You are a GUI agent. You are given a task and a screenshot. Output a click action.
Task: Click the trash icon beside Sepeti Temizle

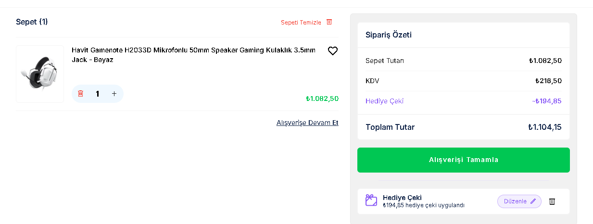329,22
